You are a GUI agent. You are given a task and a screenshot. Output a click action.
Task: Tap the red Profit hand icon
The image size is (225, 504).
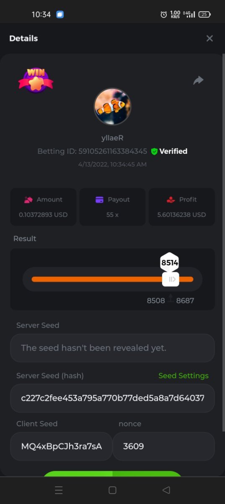171,199
